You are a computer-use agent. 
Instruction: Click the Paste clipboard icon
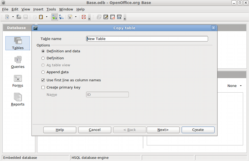pyautogui.click(x=41, y=17)
